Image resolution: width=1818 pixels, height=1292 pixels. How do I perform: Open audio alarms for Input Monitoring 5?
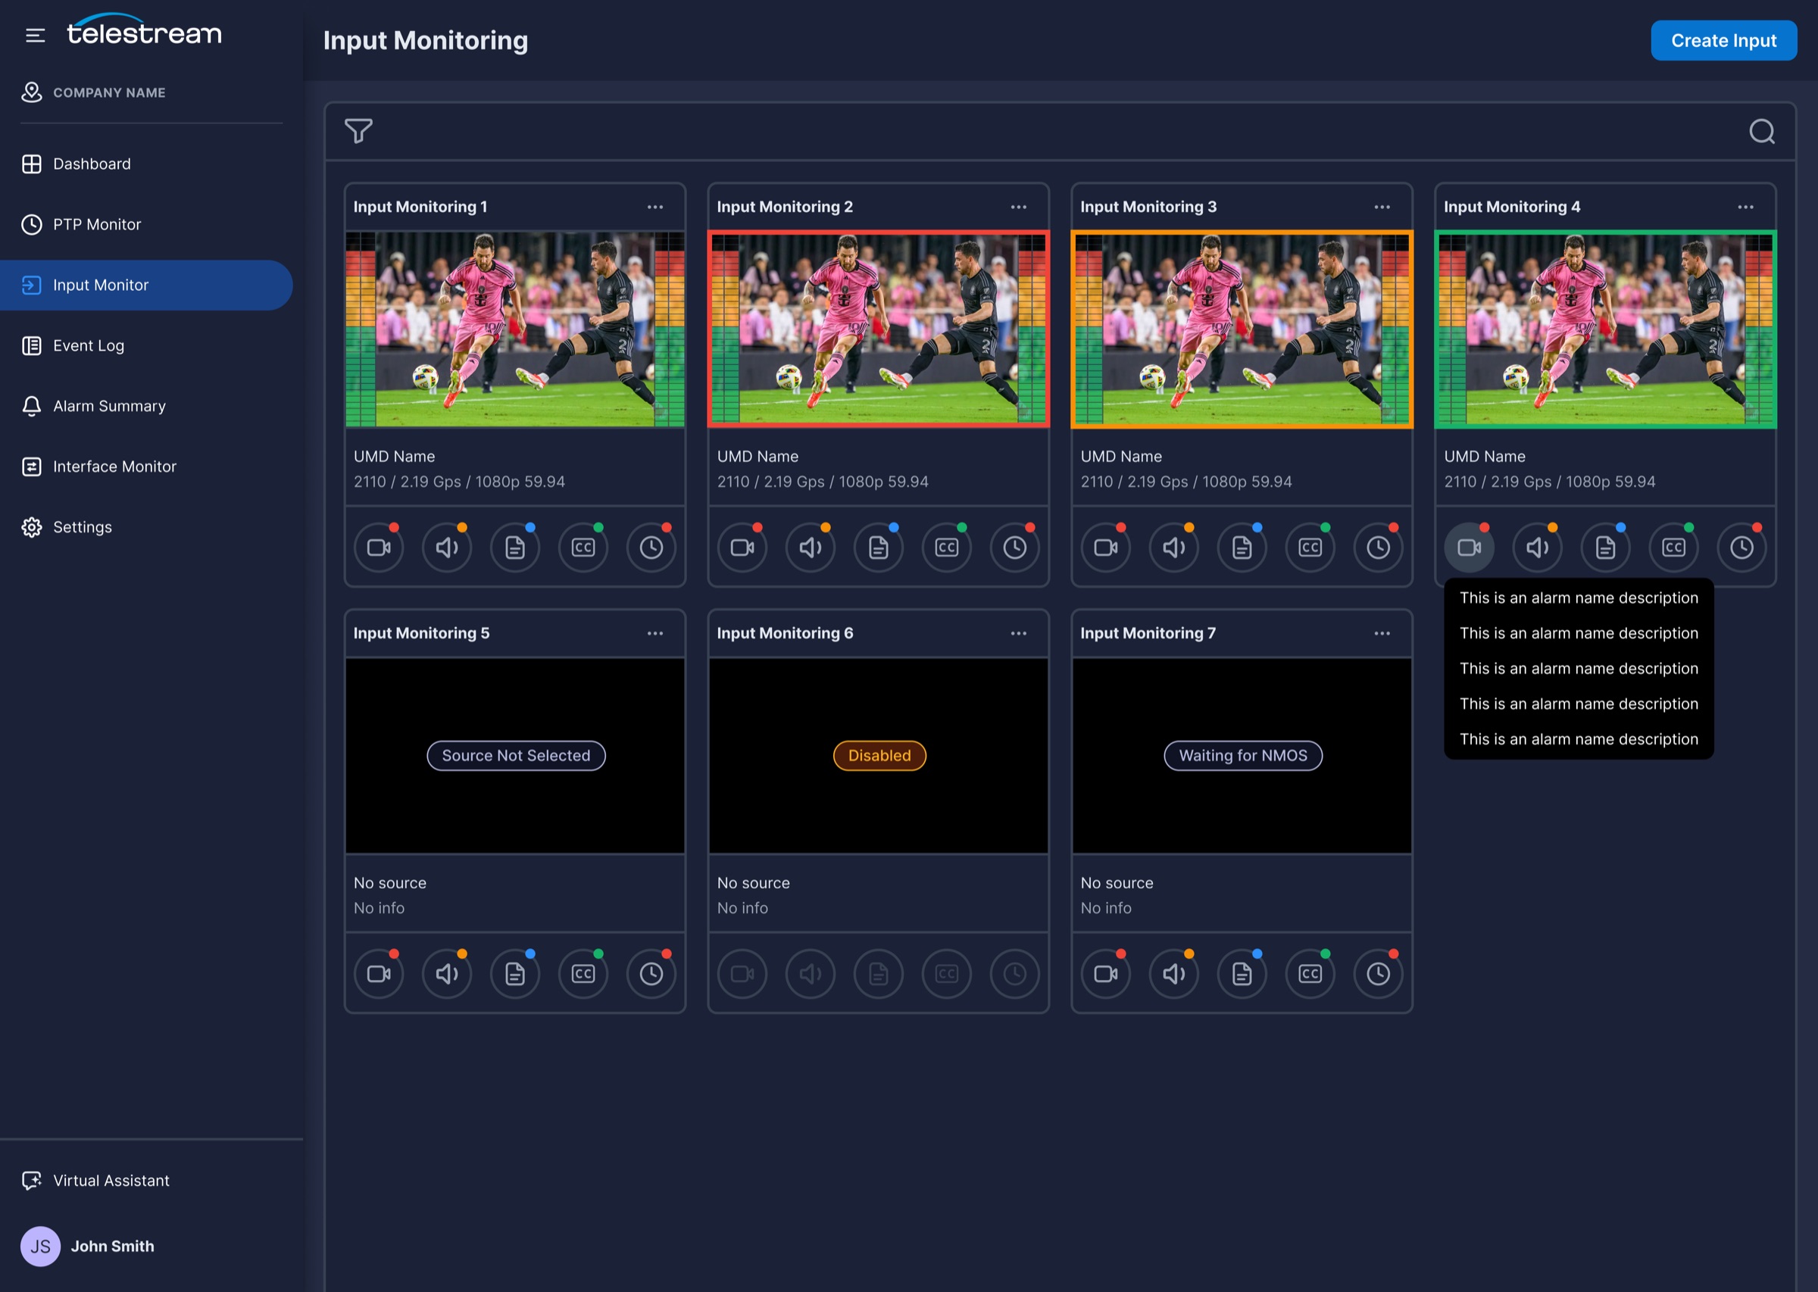coord(446,974)
